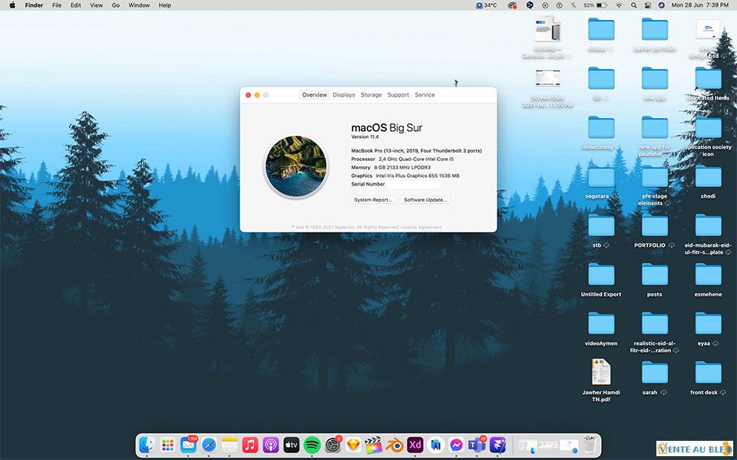Open Podcasts in the Dock
The image size is (737, 460).
[271, 445]
